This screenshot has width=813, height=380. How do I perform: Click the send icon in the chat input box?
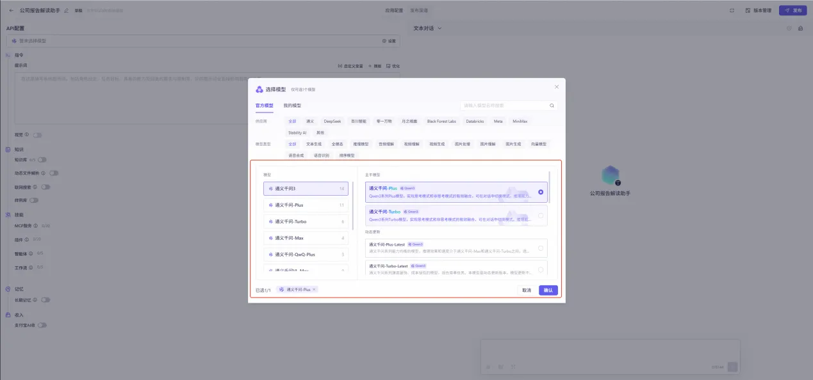[x=732, y=367]
